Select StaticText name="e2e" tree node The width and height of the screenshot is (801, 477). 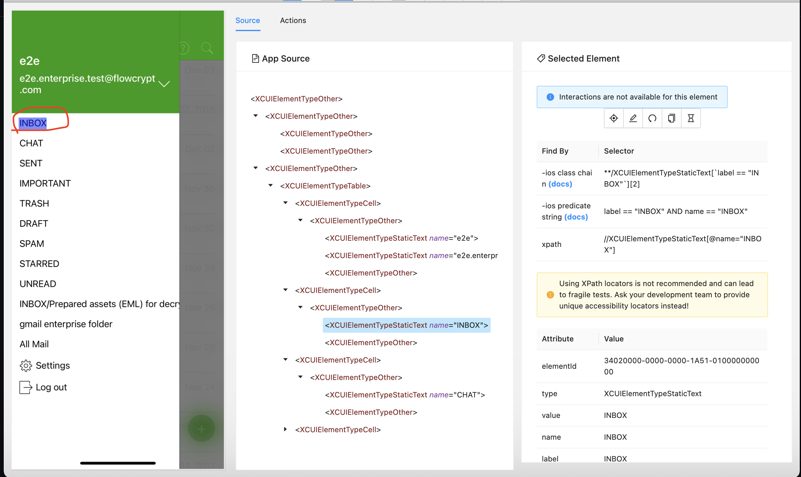(401, 238)
